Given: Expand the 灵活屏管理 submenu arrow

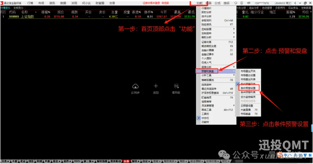Looking at the screenshot, I should tap(234, 105).
